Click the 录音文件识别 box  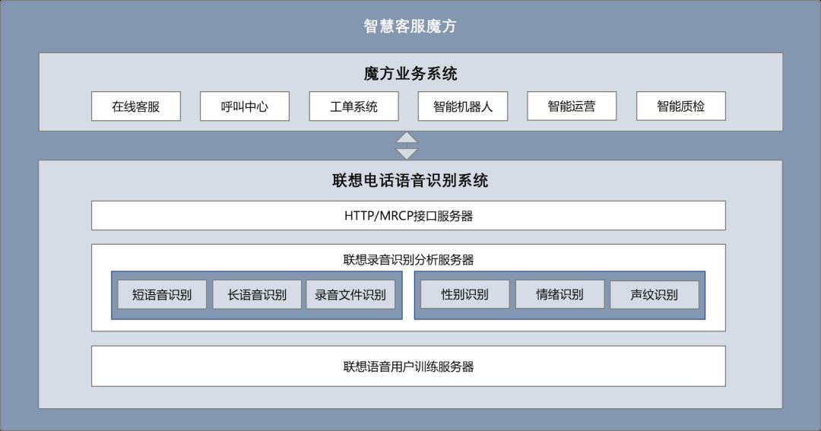point(350,294)
